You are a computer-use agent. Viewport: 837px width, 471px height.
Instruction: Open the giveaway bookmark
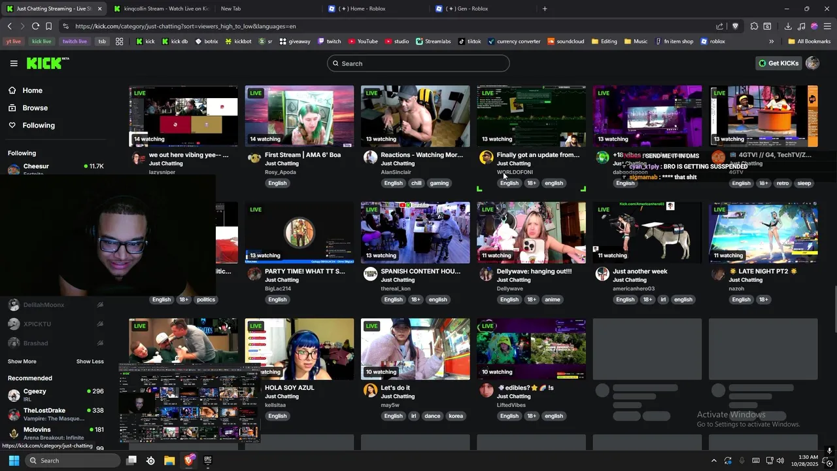295,41
